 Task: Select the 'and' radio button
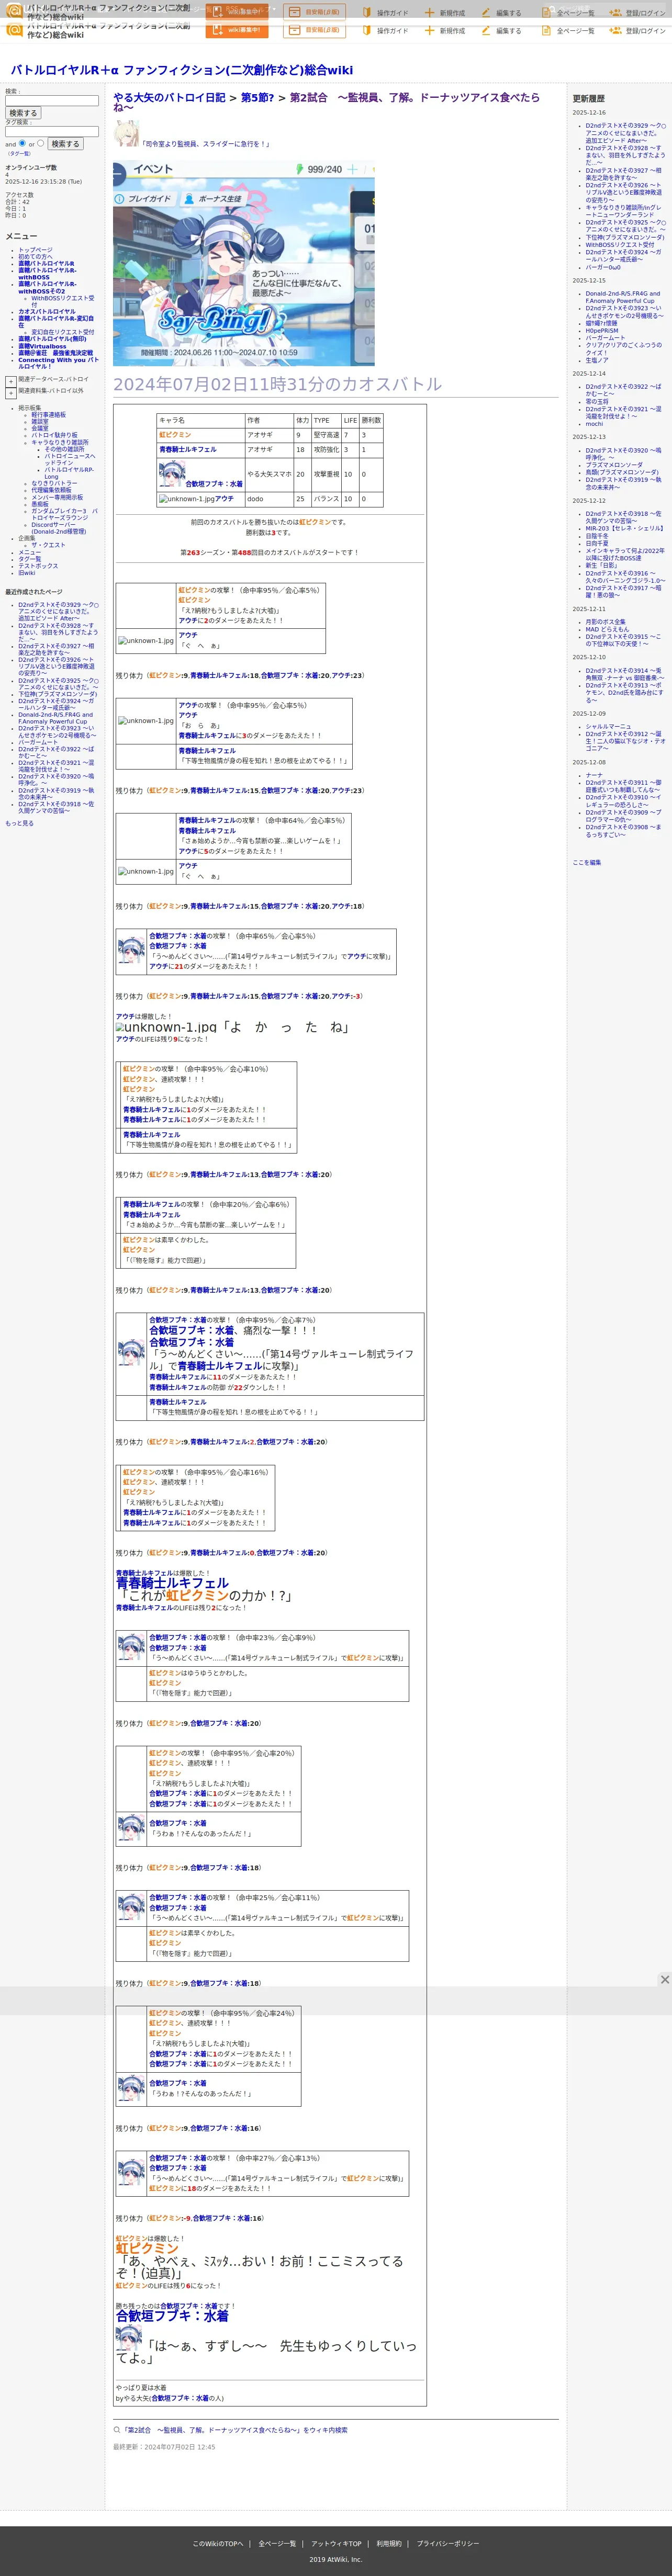[22, 143]
